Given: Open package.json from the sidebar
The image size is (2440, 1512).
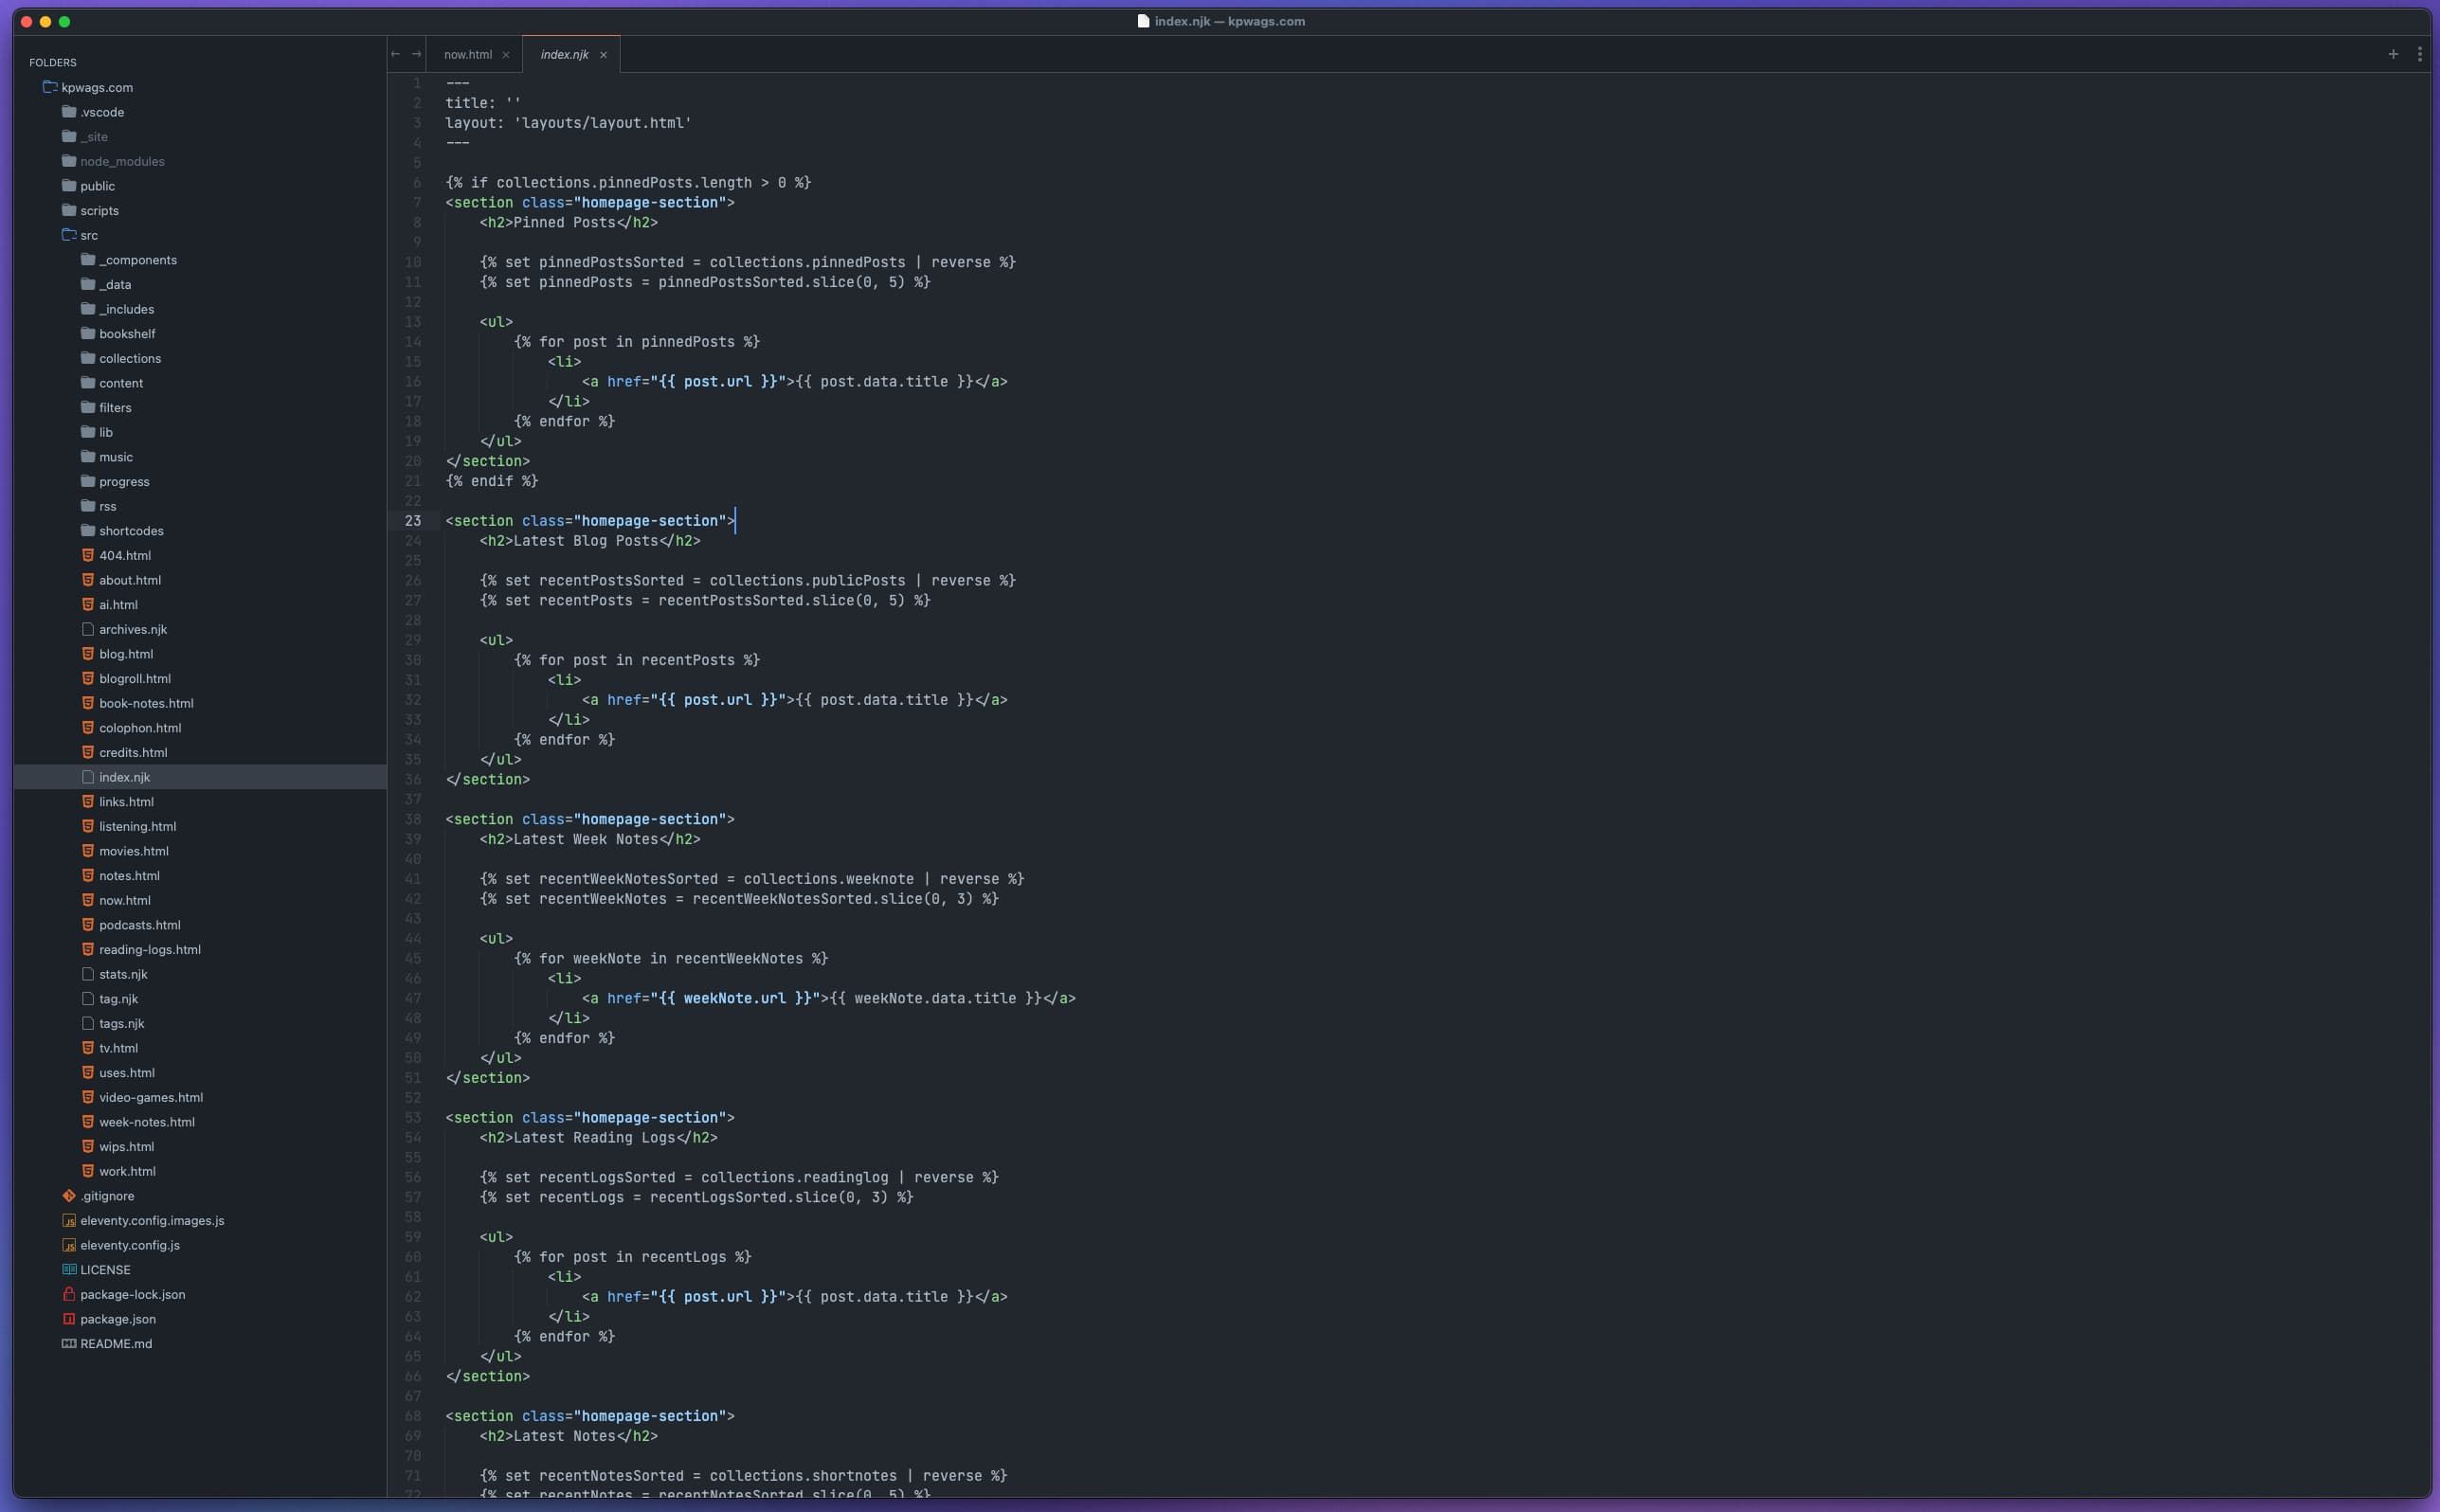Looking at the screenshot, I should pos(120,1318).
